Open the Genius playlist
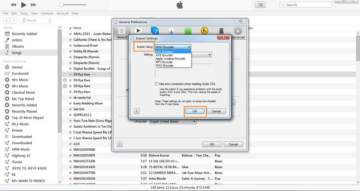This screenshot has width=360, height=191. pyautogui.click(x=17, y=67)
